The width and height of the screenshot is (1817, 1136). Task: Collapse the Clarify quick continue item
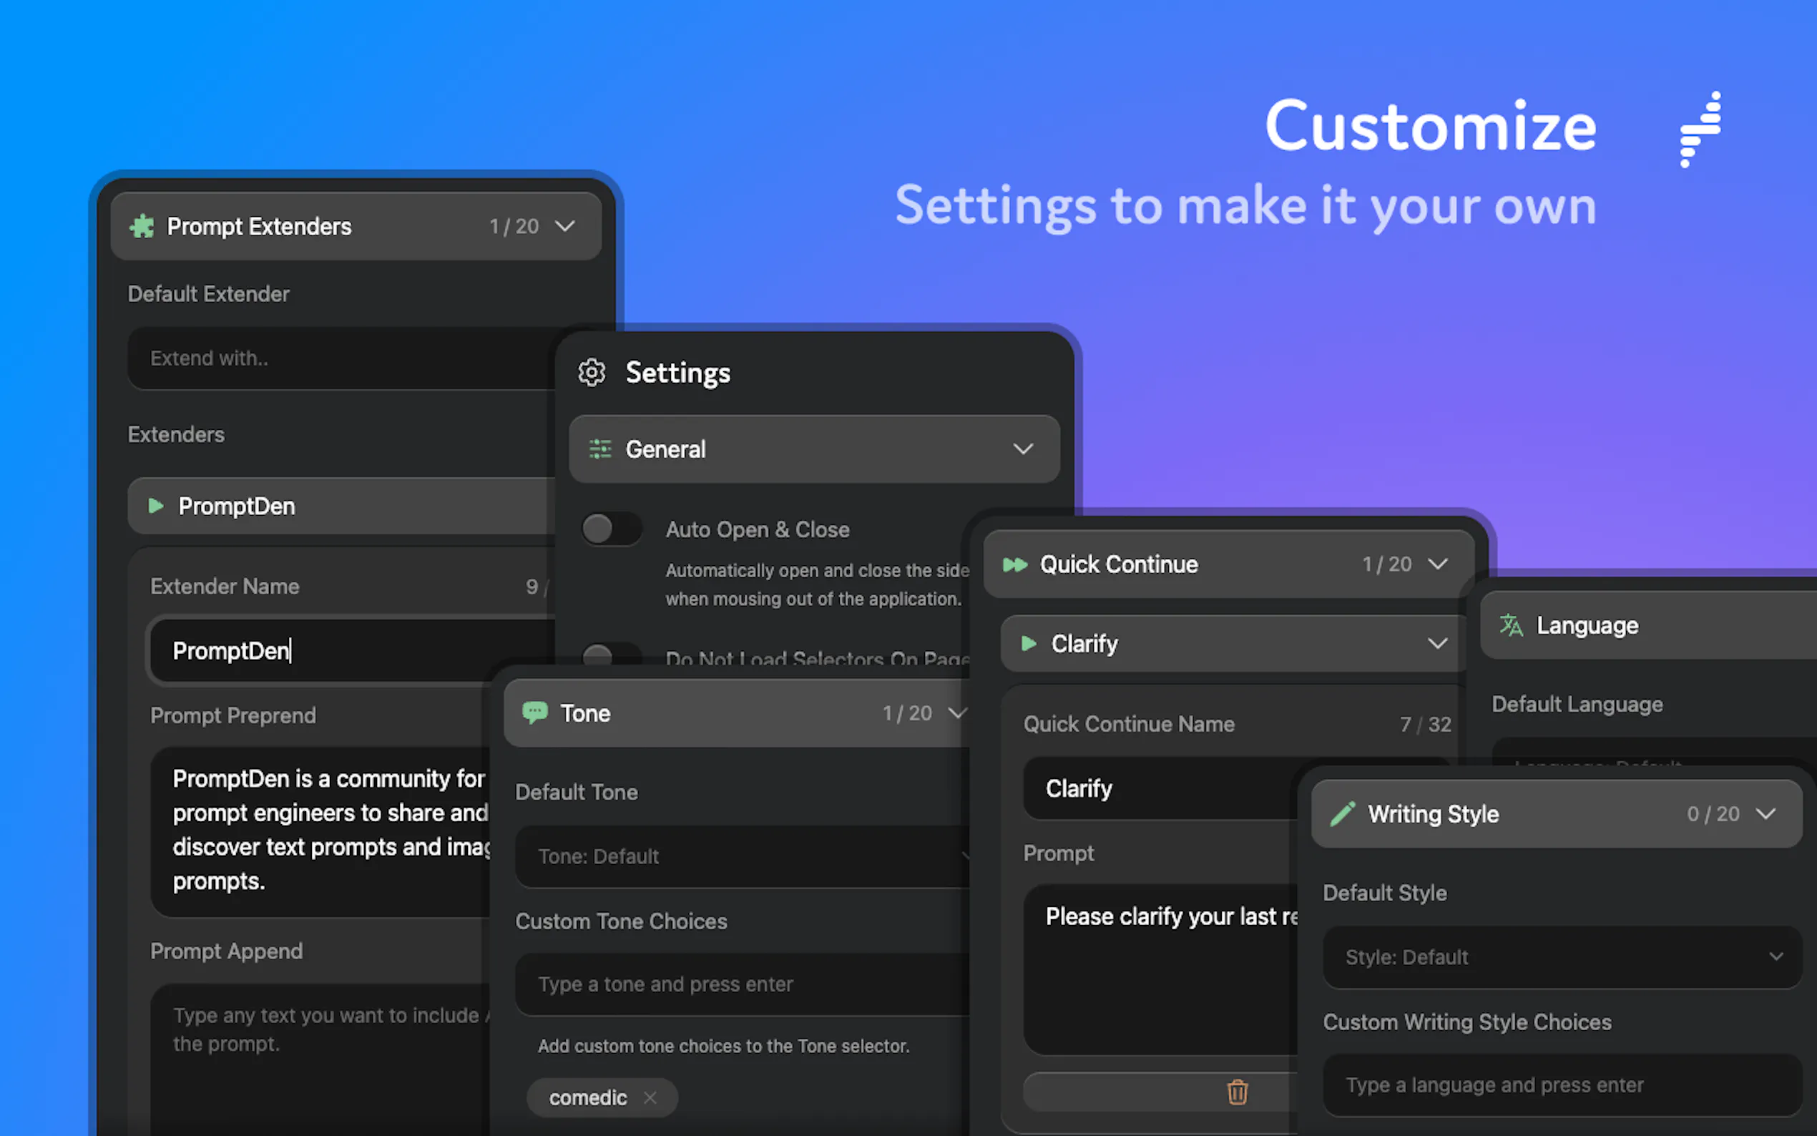coord(1437,644)
